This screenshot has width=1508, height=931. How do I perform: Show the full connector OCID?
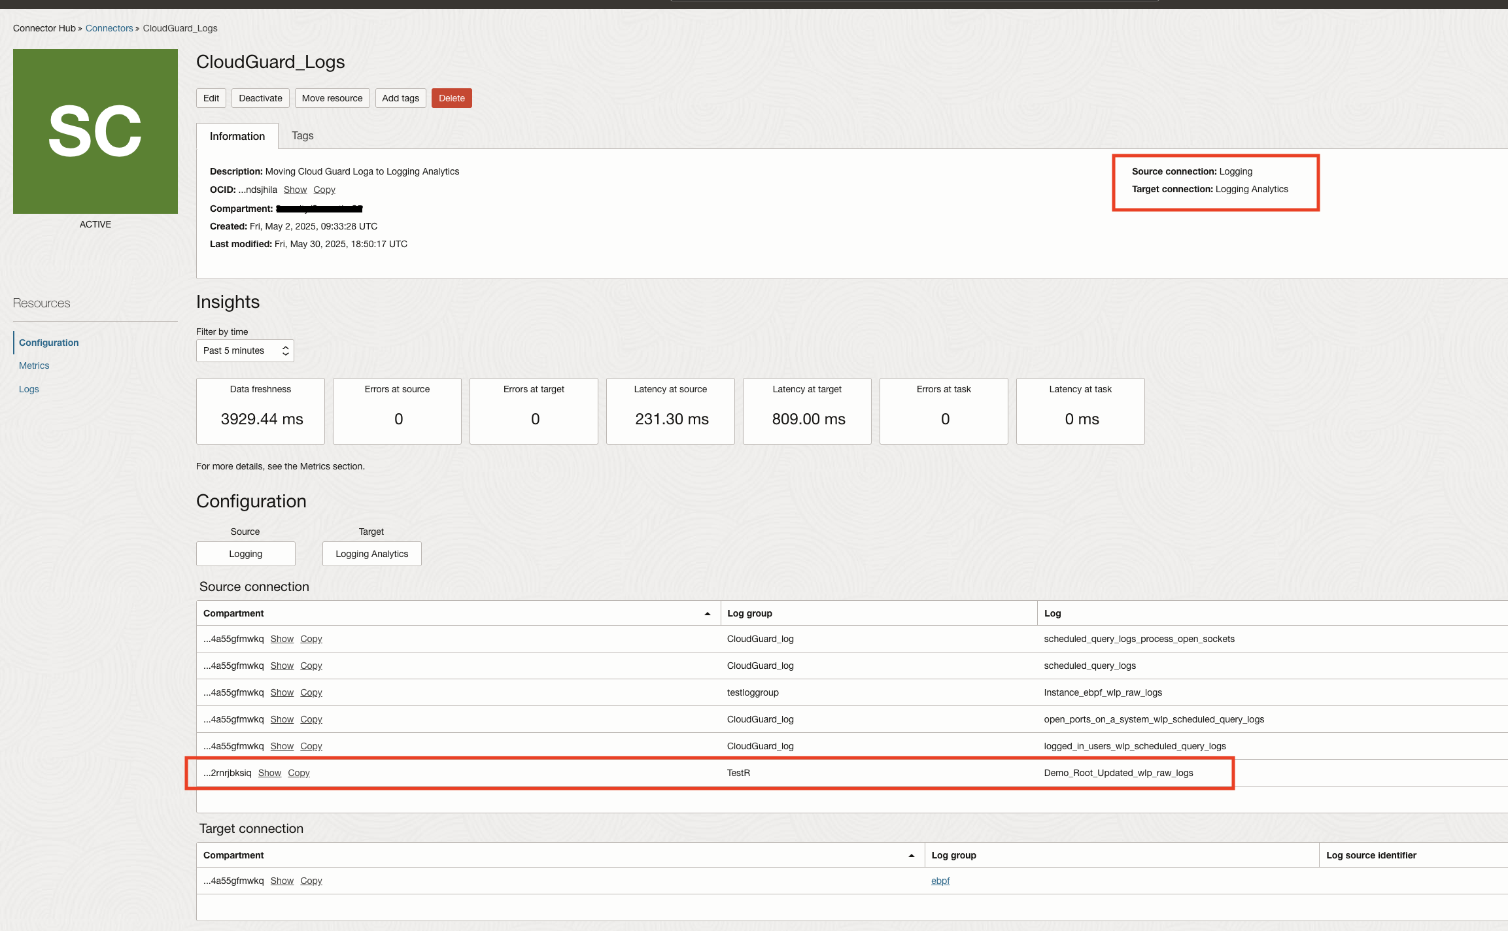coord(295,190)
